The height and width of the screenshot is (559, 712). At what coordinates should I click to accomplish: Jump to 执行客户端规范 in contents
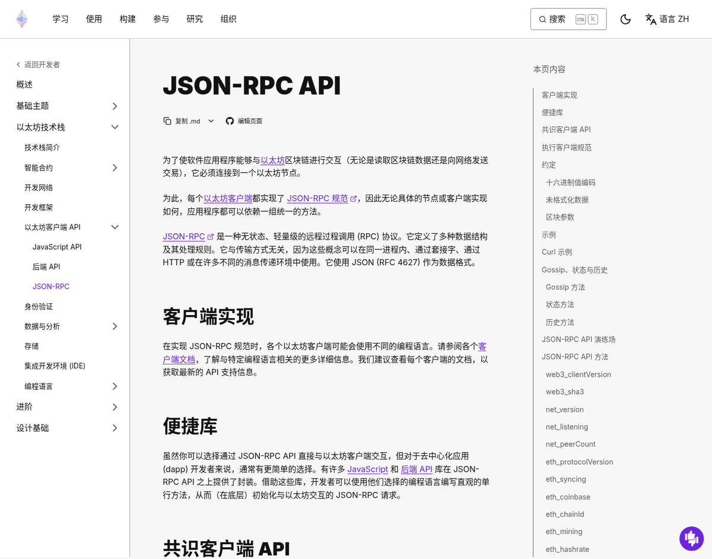pyautogui.click(x=567, y=147)
